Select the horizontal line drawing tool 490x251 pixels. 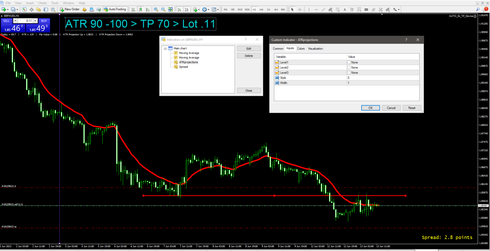(316, 9)
